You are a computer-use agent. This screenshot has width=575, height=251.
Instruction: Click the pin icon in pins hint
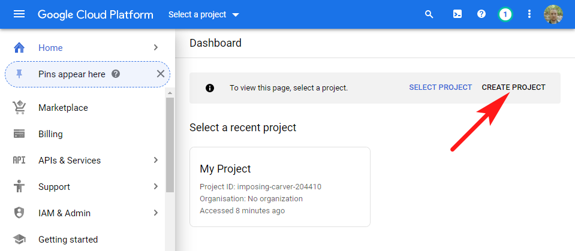19,74
